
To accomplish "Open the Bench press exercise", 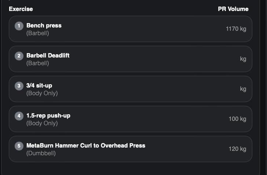I will pos(44,26).
